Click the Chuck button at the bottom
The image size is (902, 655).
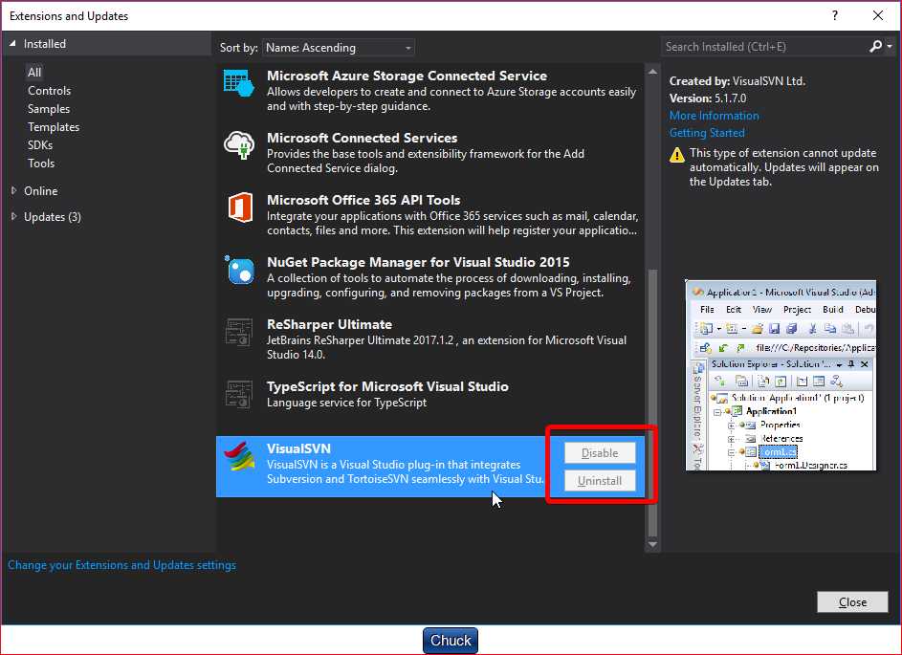(451, 640)
